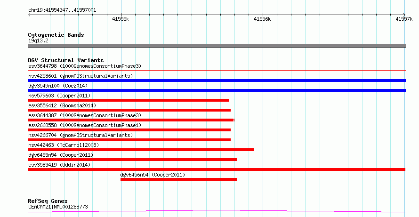This screenshot has height=217, width=419.
Task: Click the Cytogenetic Bands track heading
Action: [56, 35]
